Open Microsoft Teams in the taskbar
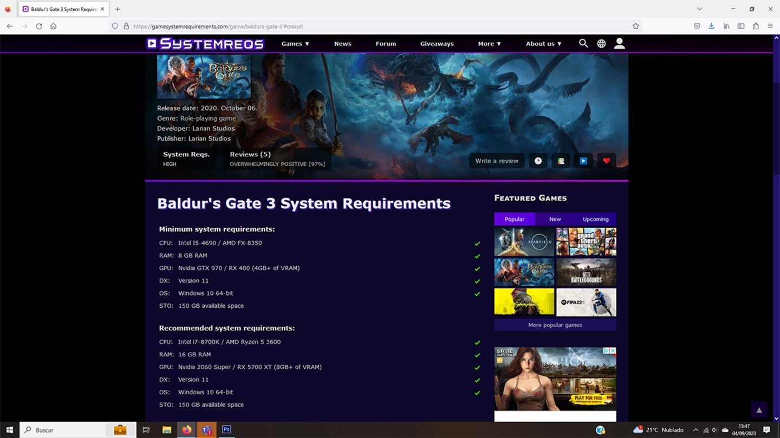Screen dimensions: 780x438 pos(206,430)
